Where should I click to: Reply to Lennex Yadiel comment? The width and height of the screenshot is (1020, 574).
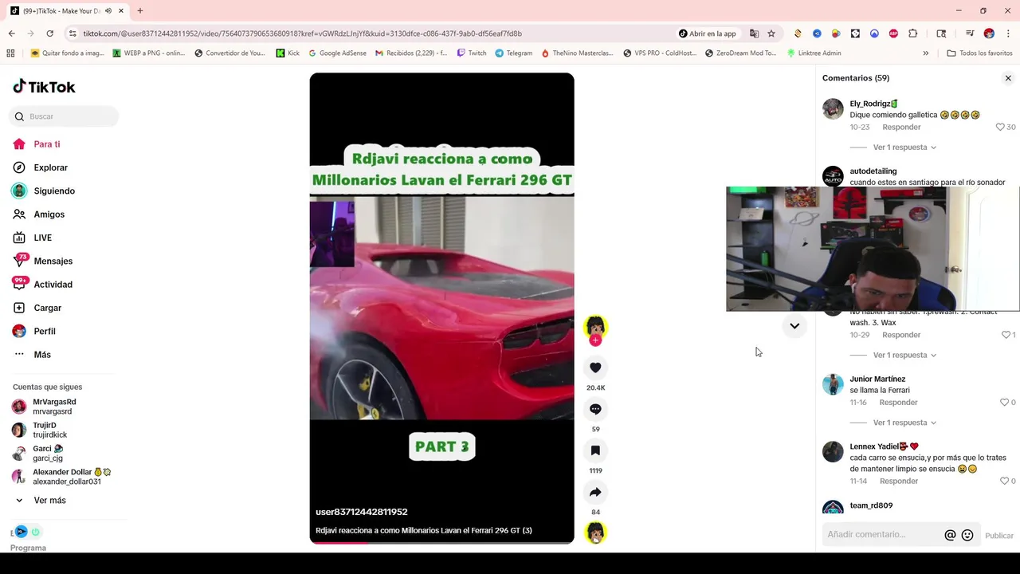click(x=899, y=482)
